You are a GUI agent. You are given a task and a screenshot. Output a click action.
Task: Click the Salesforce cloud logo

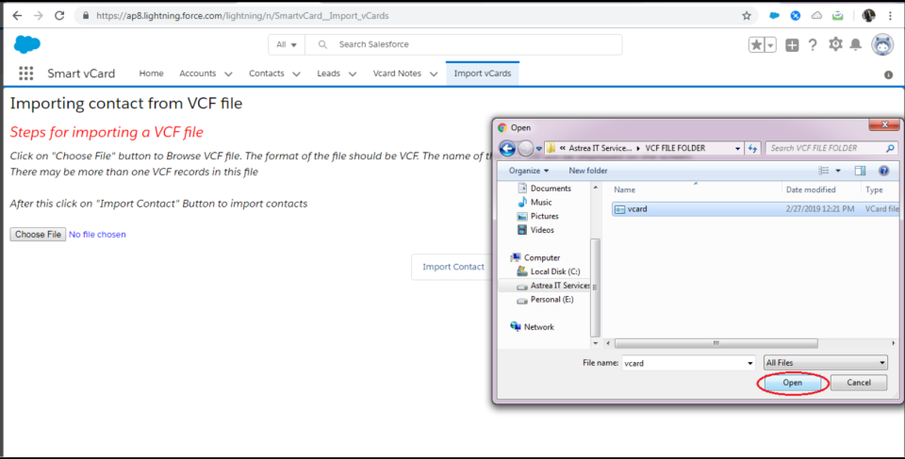click(27, 44)
